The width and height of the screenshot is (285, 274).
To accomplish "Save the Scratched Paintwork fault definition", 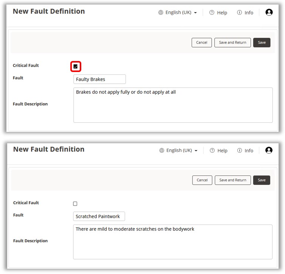I will coord(262,180).
